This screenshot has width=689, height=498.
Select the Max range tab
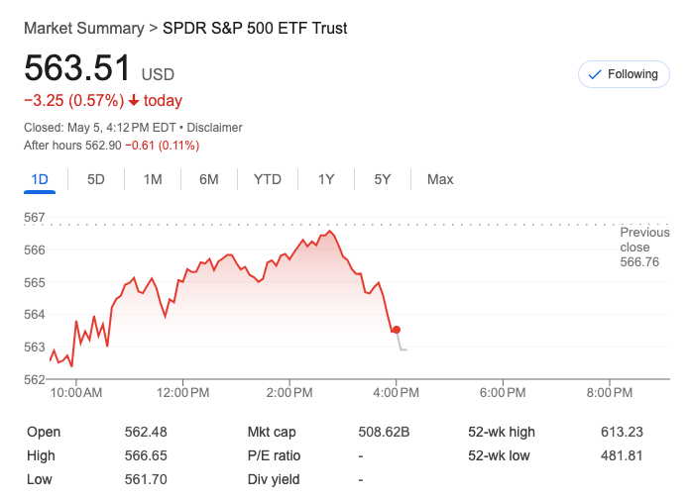click(x=440, y=179)
